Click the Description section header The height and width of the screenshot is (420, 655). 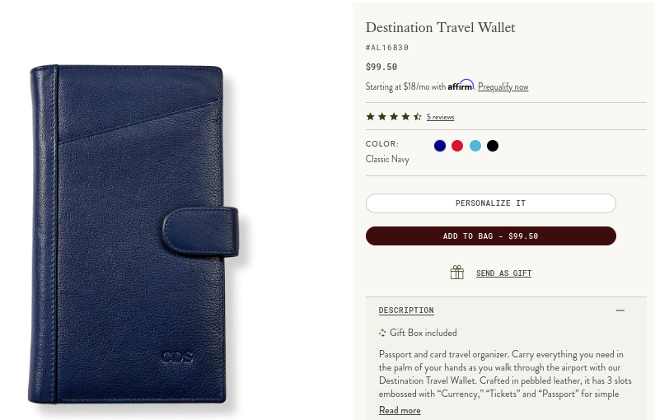[x=406, y=310]
